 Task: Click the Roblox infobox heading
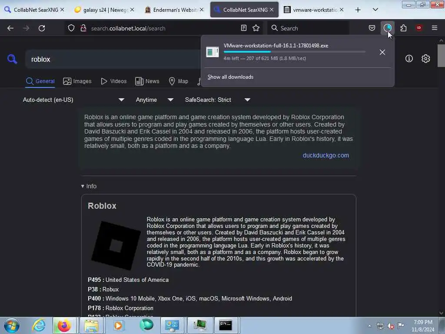coord(102,206)
